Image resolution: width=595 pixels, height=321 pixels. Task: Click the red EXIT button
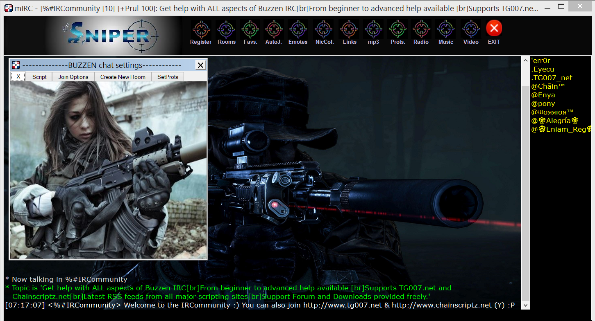[x=494, y=29]
